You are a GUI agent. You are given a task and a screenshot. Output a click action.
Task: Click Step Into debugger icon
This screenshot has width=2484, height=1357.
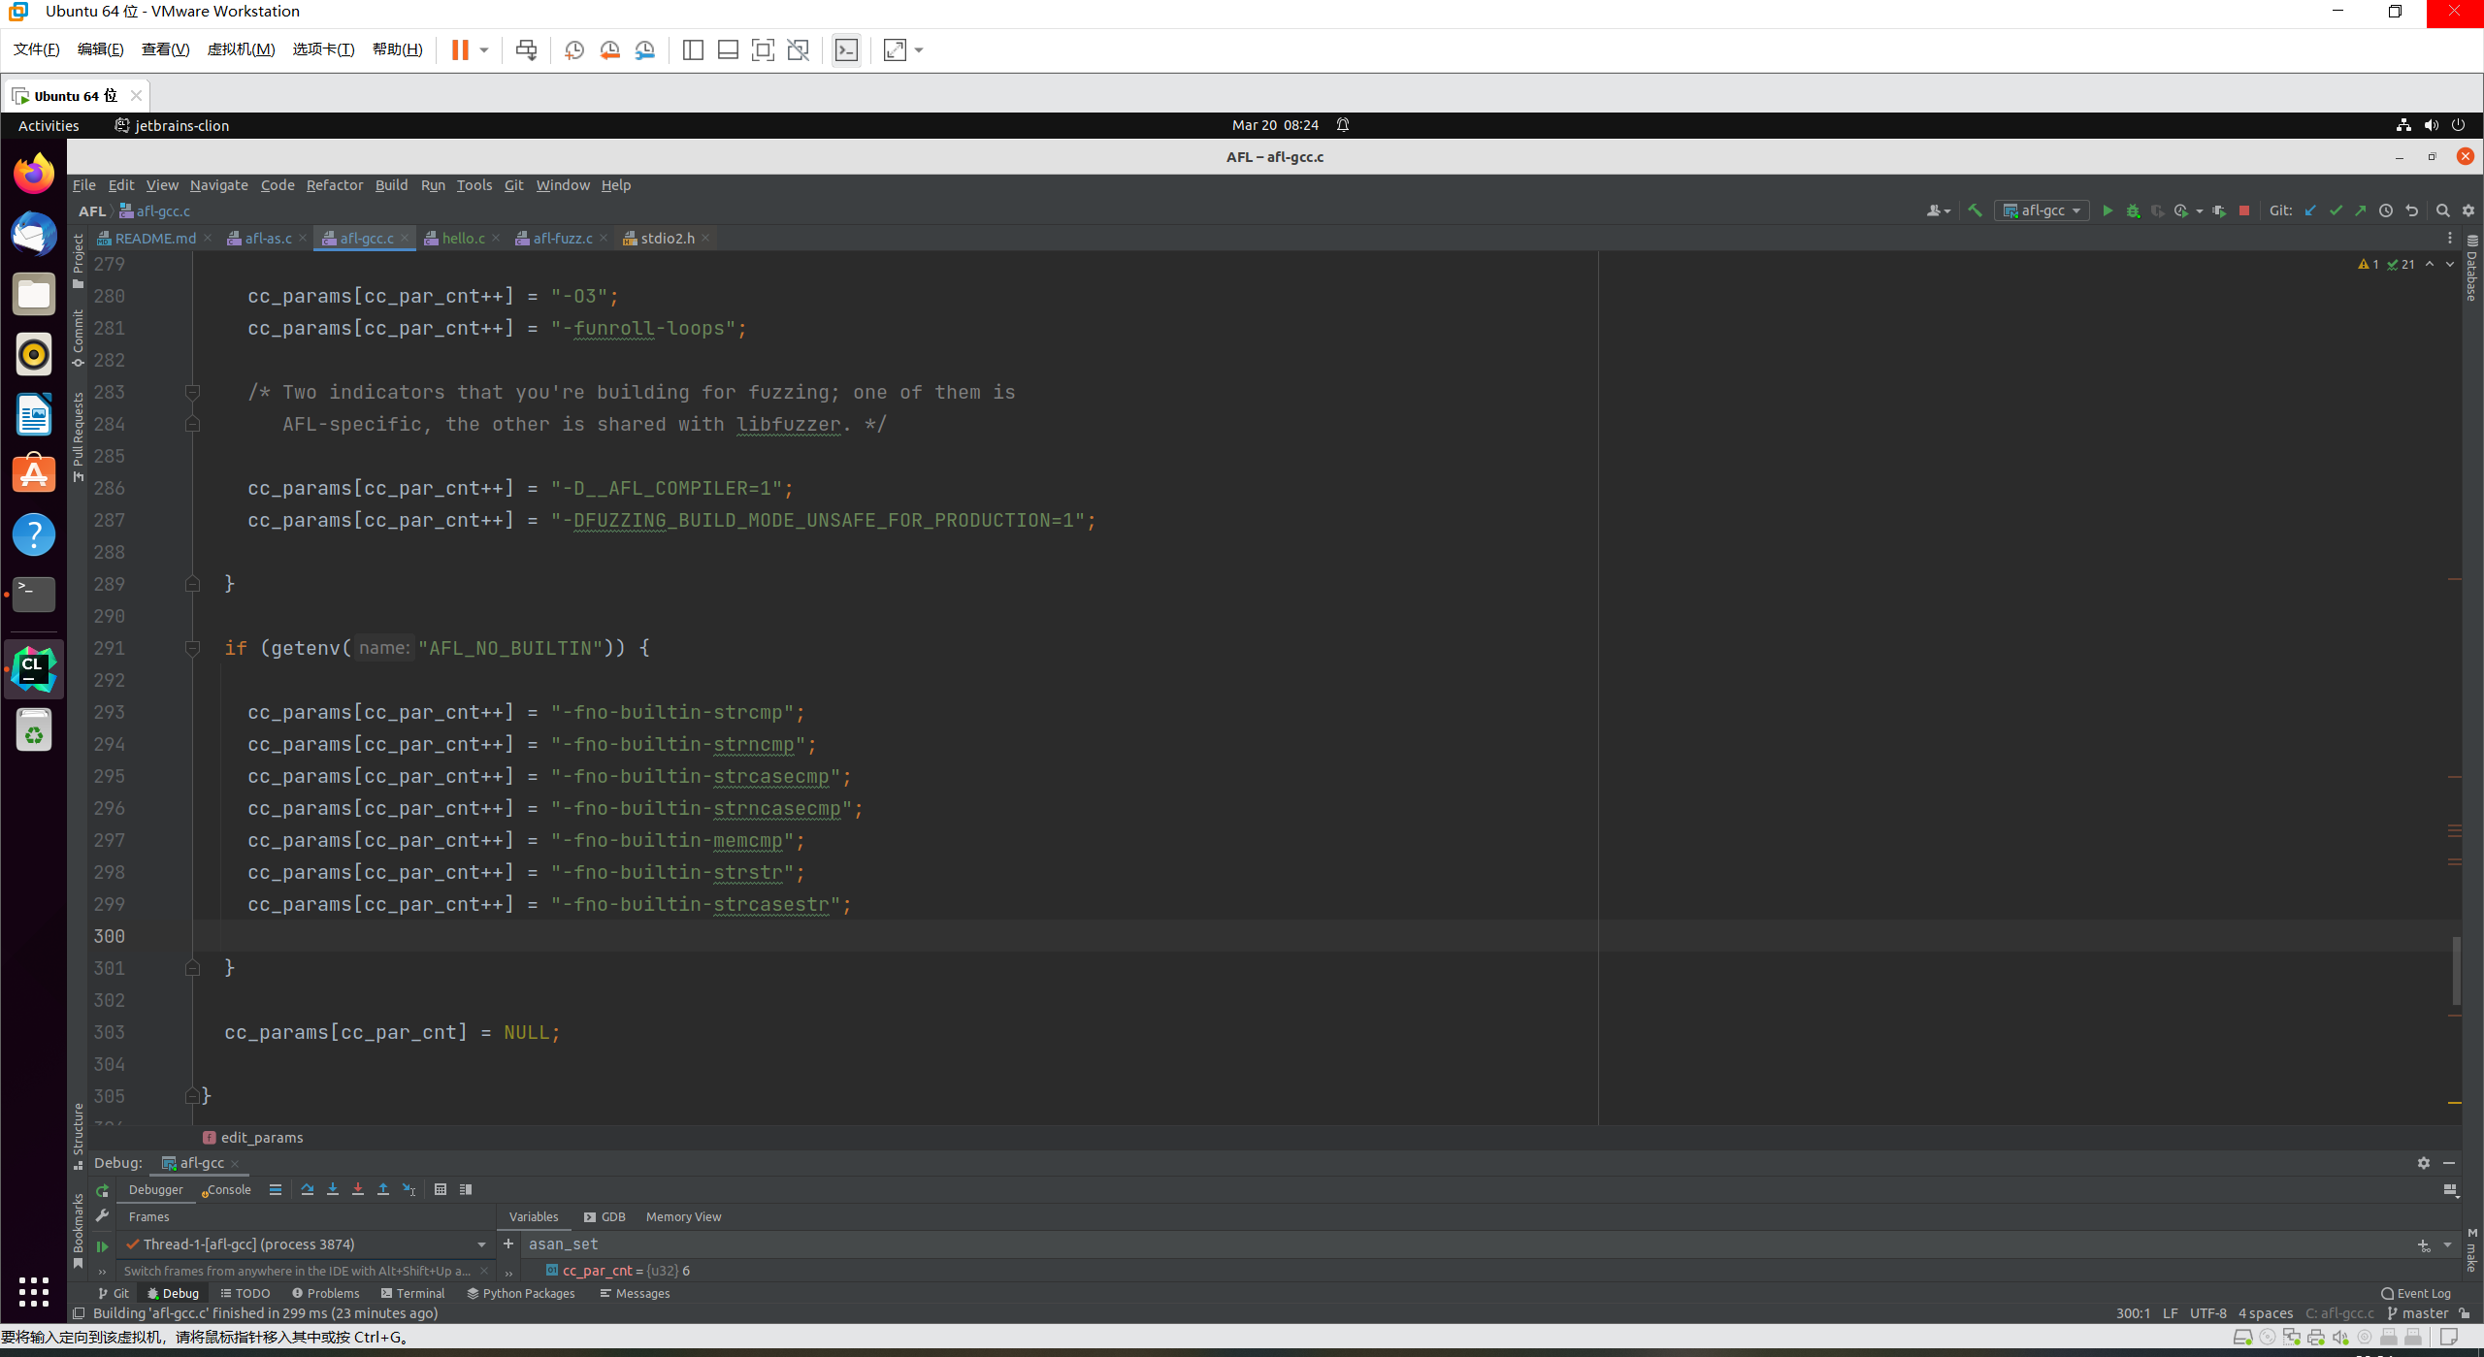[333, 1189]
